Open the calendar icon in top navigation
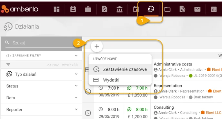The height and width of the screenshot is (119, 222). tap(136, 9)
